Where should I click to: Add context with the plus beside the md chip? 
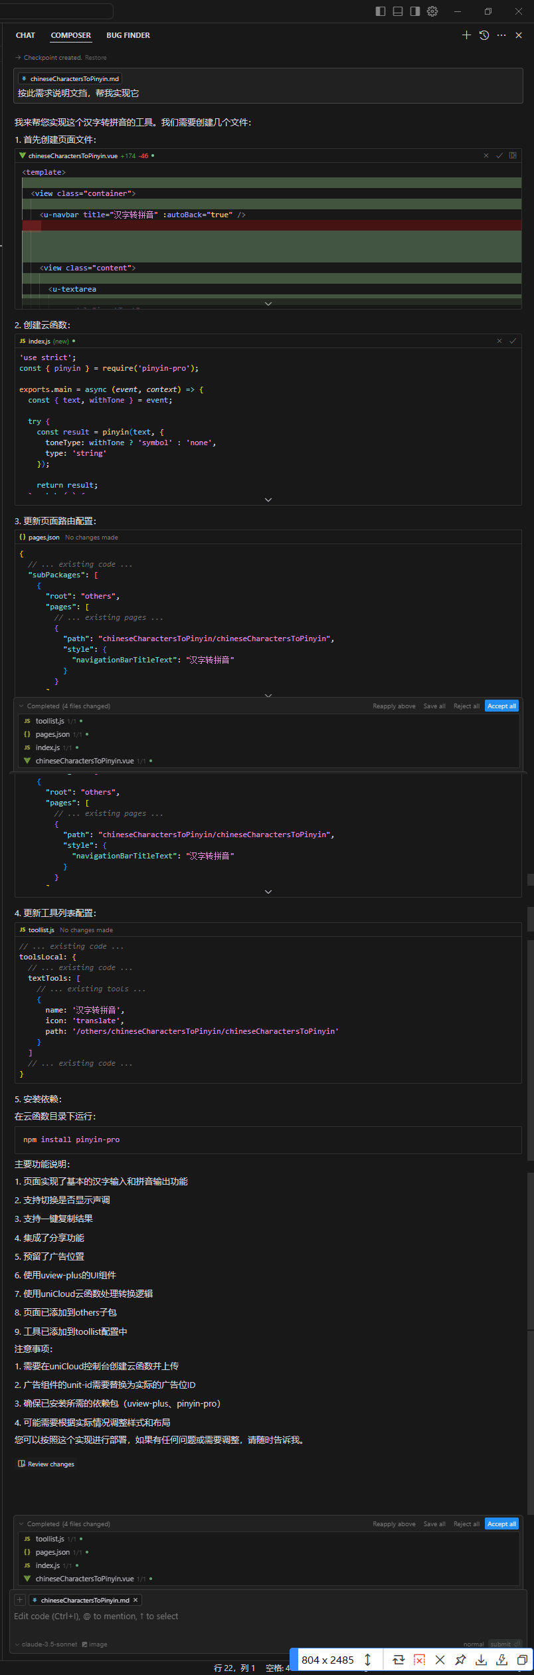(20, 1600)
